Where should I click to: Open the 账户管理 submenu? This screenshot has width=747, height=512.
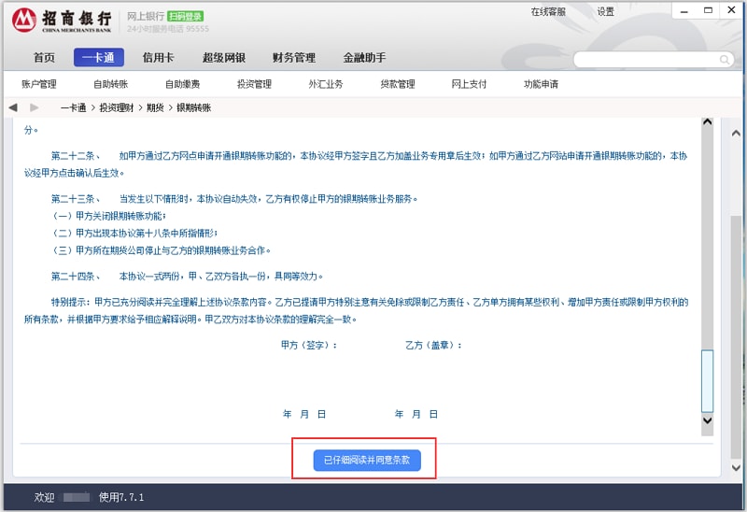pyautogui.click(x=39, y=84)
